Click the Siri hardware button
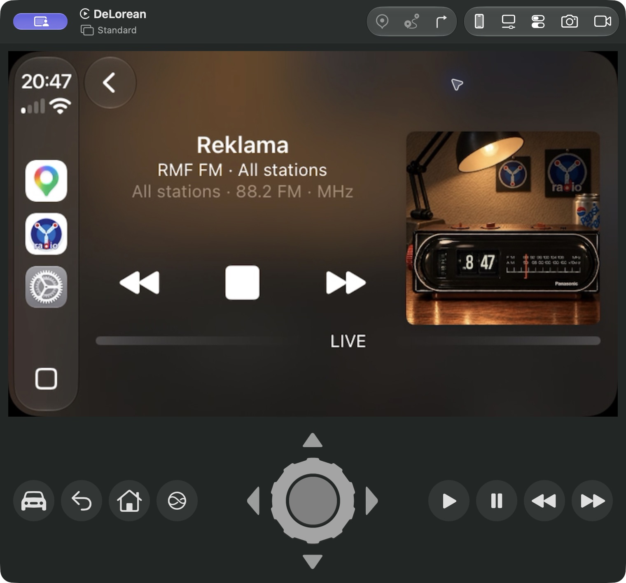The height and width of the screenshot is (583, 626). tap(177, 501)
